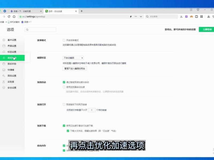Open the downloads arrow icon
Screen dimensions: 214x160
[x=208, y=17]
